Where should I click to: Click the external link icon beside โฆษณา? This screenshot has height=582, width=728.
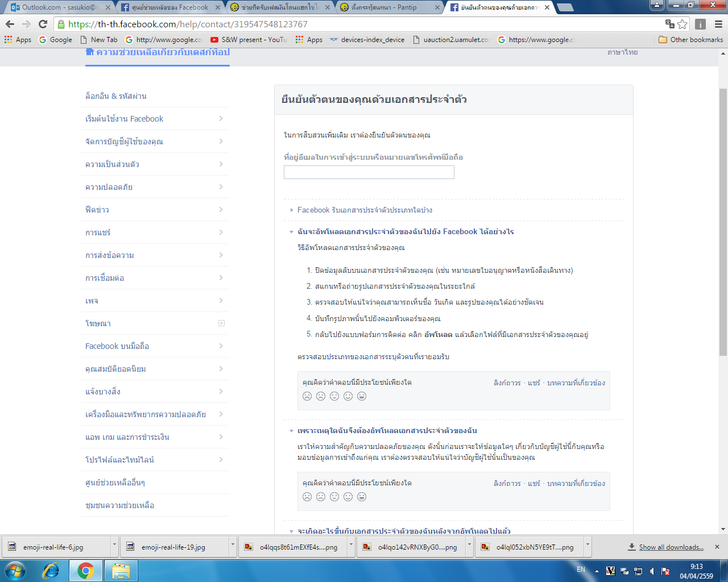[x=221, y=323]
